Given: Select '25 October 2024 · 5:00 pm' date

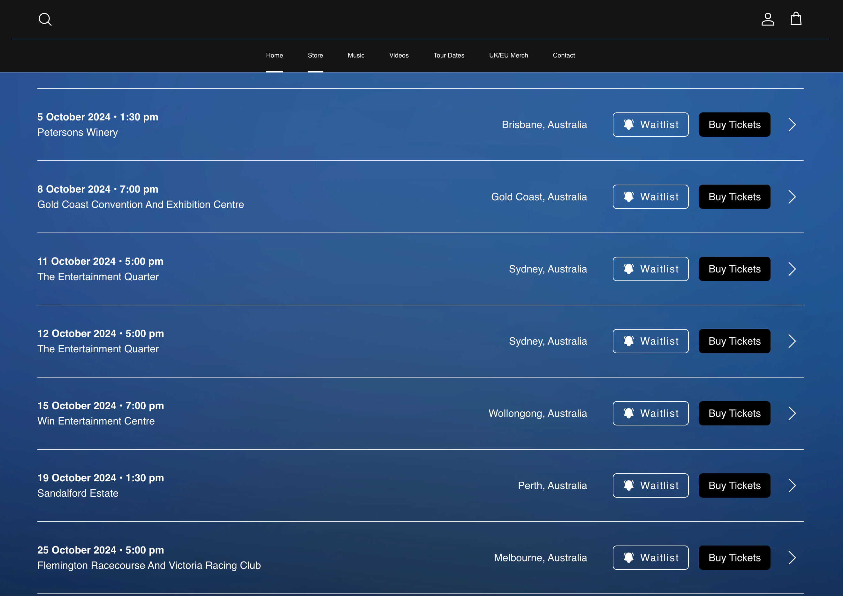Looking at the screenshot, I should tap(101, 550).
